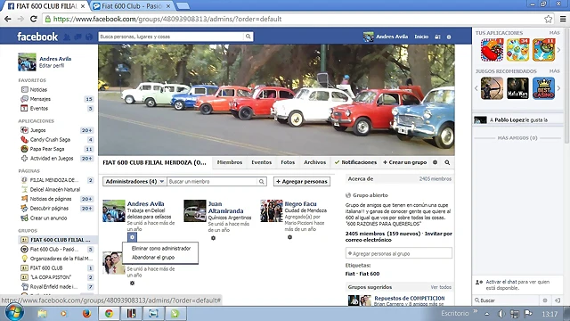Bookmark page with star icon

click(549, 19)
